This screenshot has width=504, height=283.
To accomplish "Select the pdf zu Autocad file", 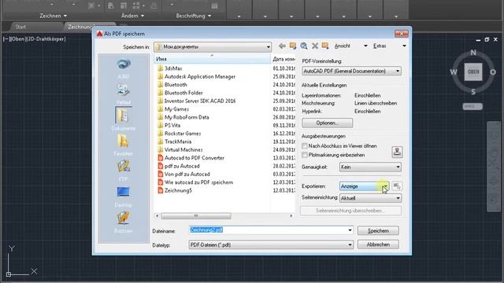I will (x=179, y=166).
